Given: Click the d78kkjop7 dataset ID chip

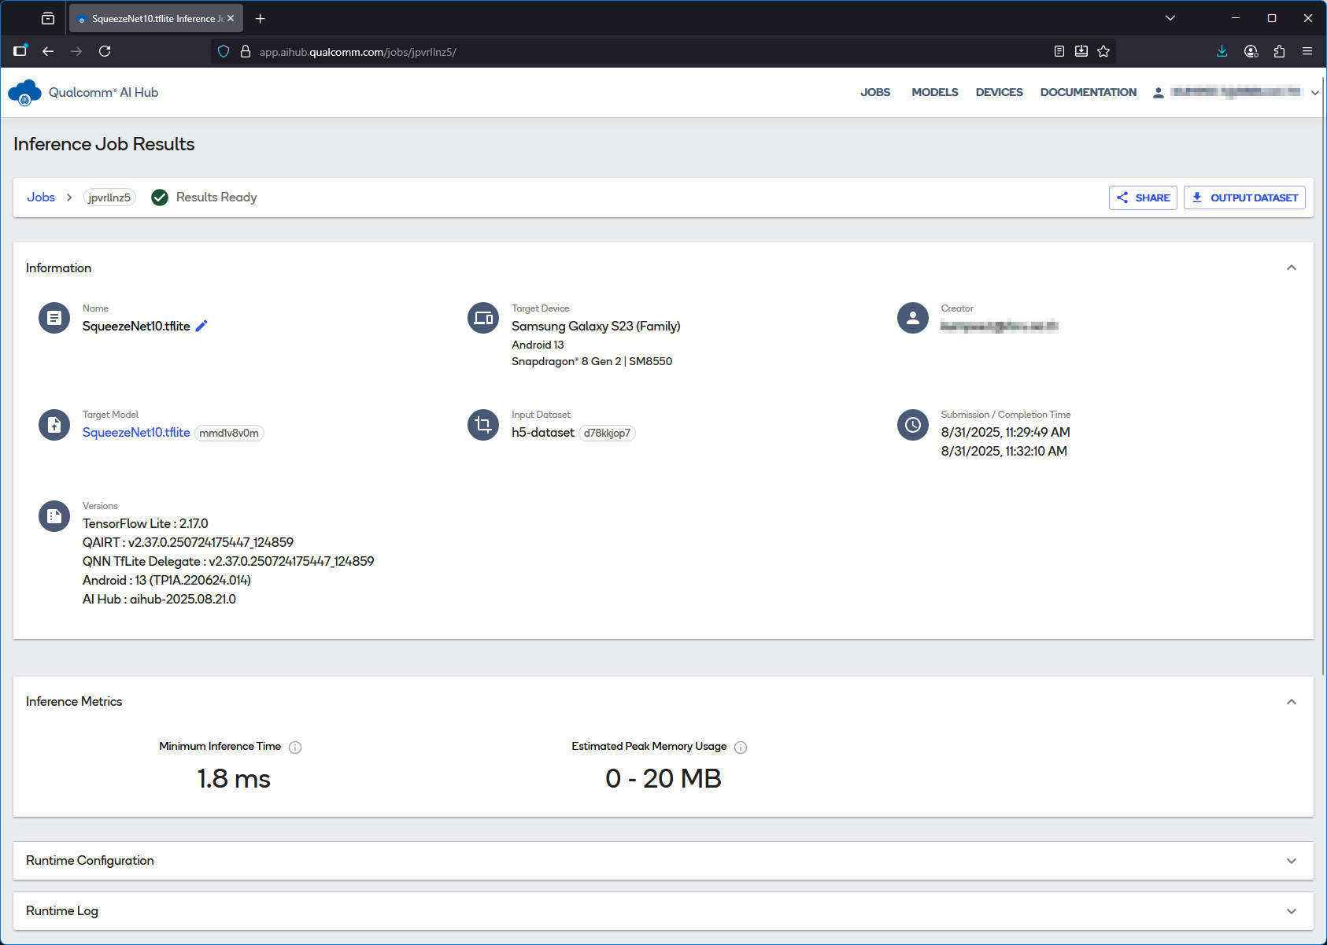Looking at the screenshot, I should coord(607,433).
